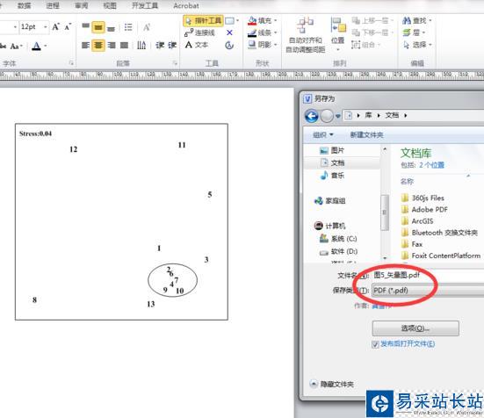Open the Paragraph (段落) group dialog launcher
The image size is (484, 418).
(175, 63)
